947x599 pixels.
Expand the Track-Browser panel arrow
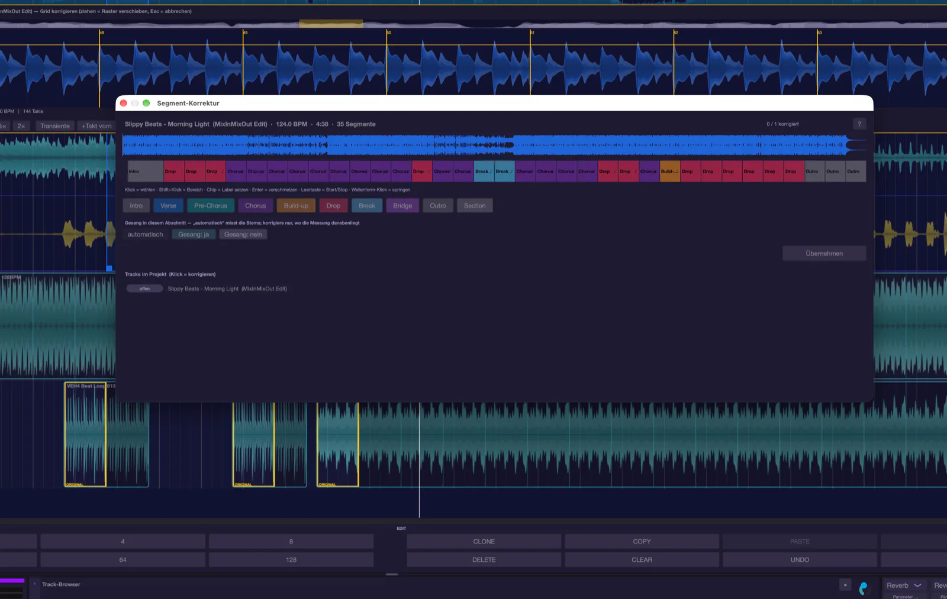(x=34, y=584)
